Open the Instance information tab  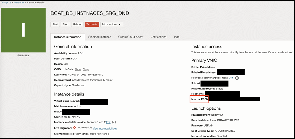click(x=68, y=37)
